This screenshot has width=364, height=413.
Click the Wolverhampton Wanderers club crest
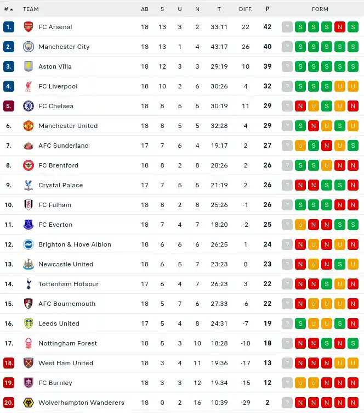(29, 403)
